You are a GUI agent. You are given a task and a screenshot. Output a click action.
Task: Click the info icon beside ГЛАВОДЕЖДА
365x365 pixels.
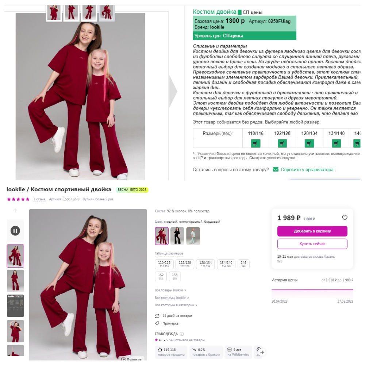pyautogui.click(x=182, y=334)
